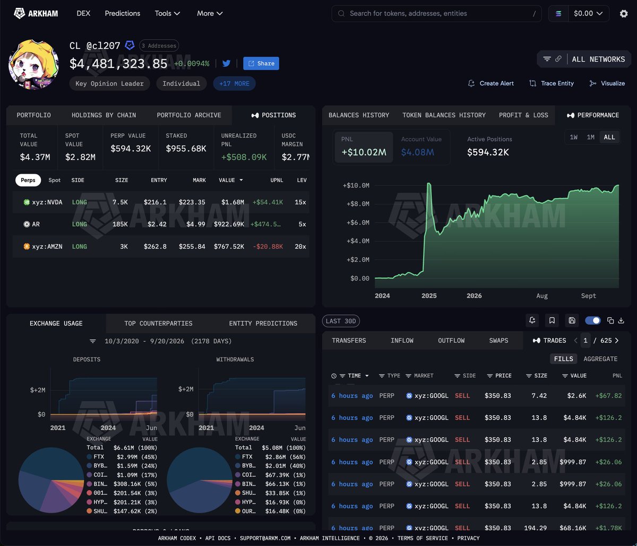This screenshot has height=546, width=637.
Task: Switch to the SWAPS tab
Action: (x=498, y=340)
